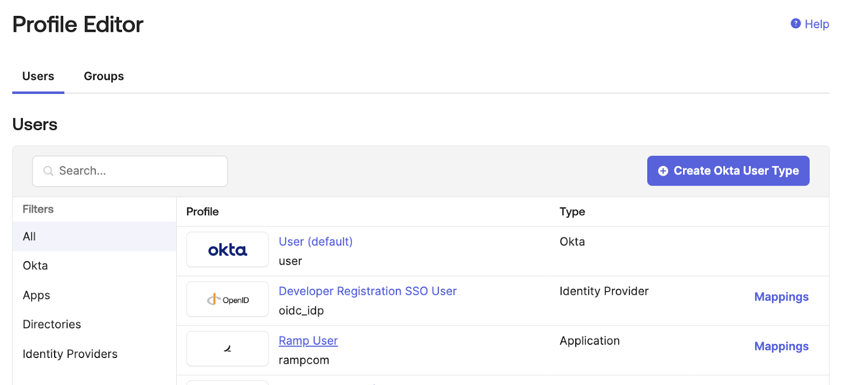
Task: Click Create Okta User Type button
Action: (728, 171)
